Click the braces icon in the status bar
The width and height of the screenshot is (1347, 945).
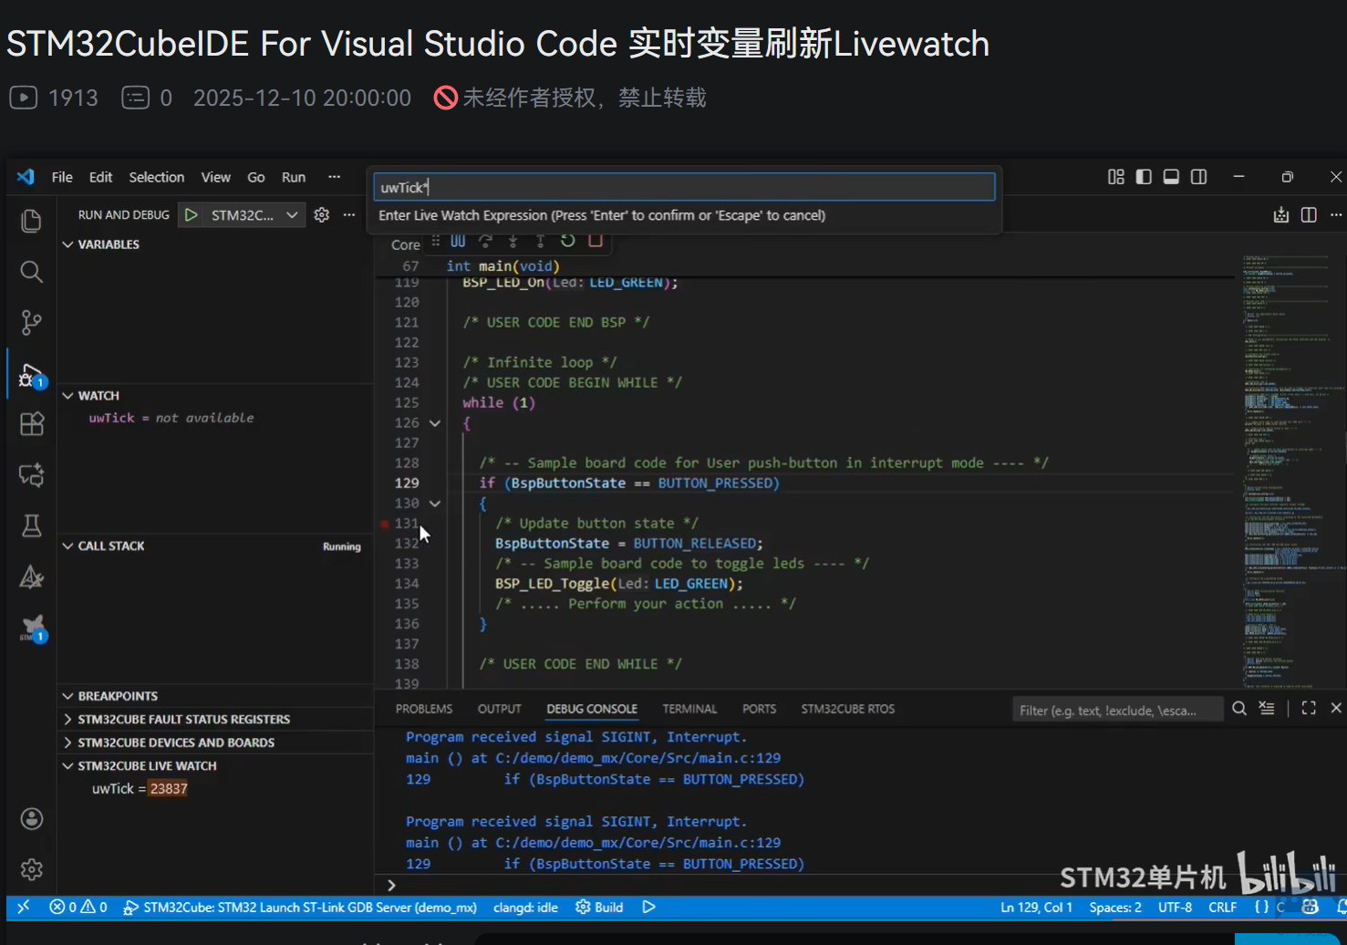pyautogui.click(x=1261, y=907)
